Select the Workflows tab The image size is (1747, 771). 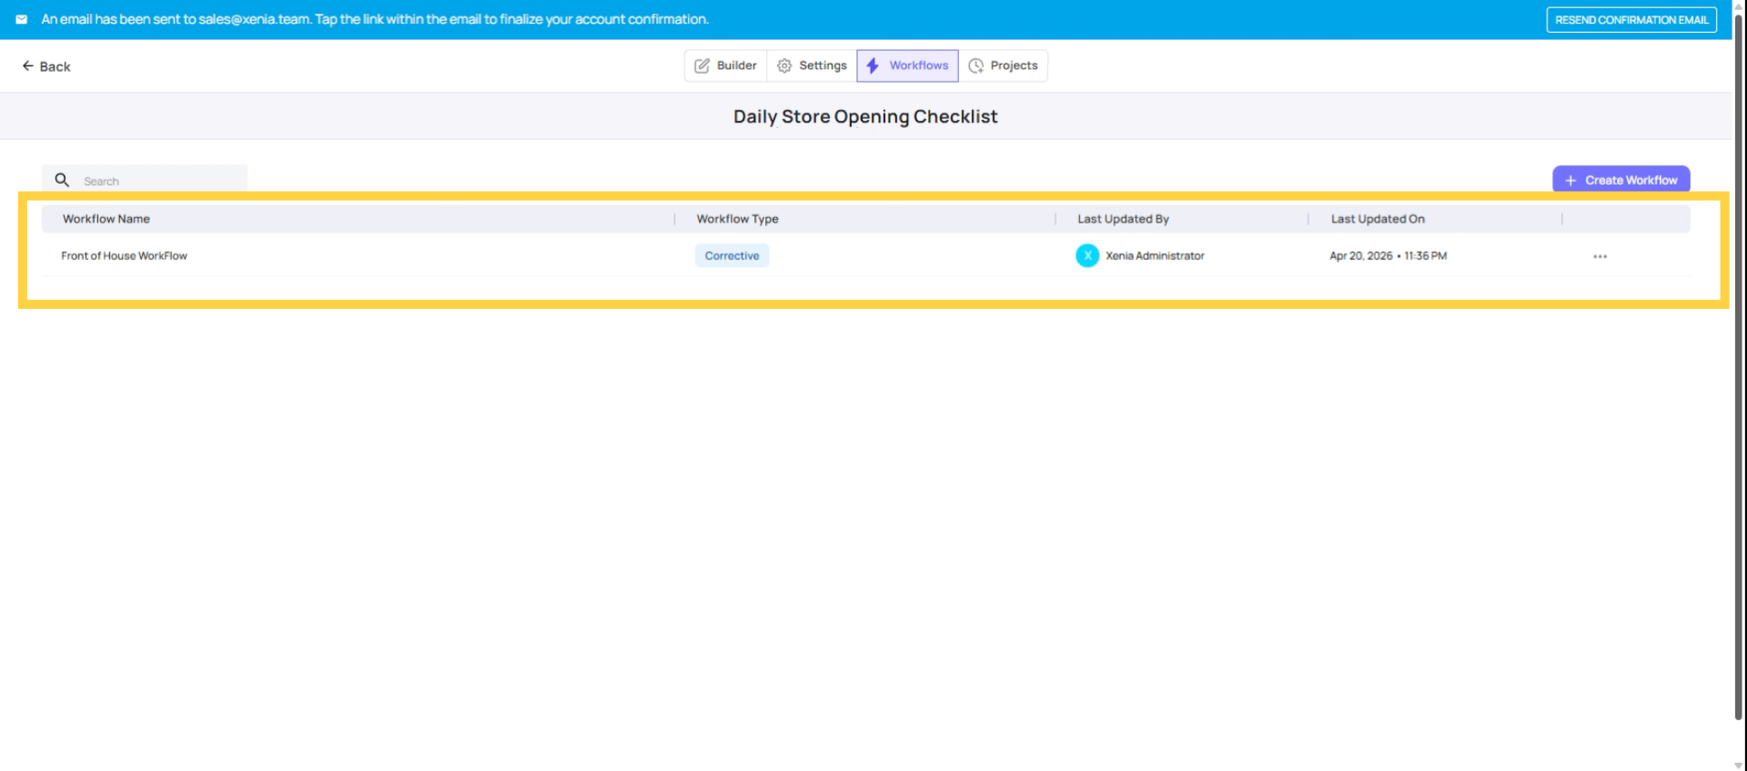(x=907, y=65)
